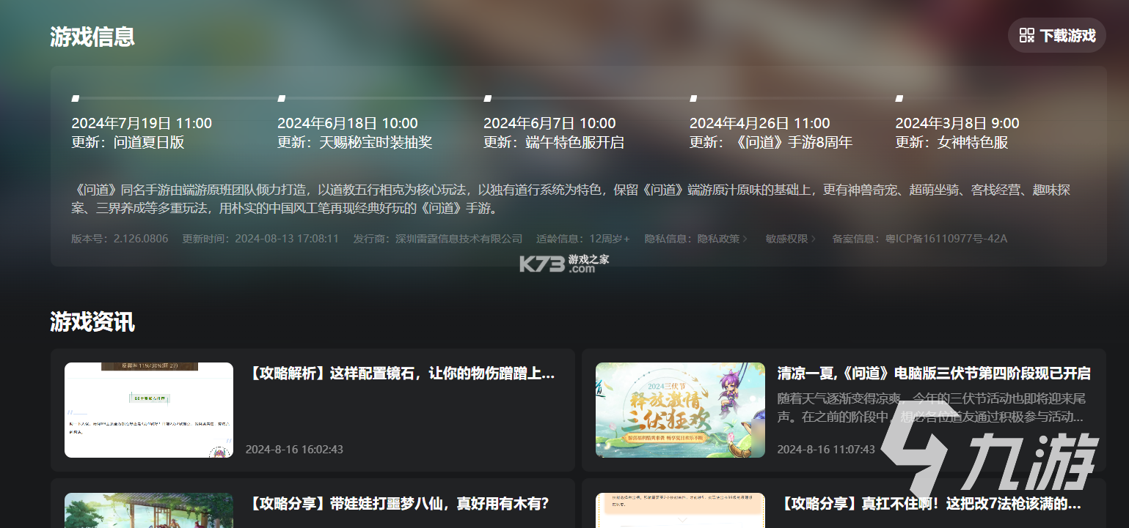The width and height of the screenshot is (1129, 528).
Task: Select the 2024年6月7日 10:00 timeline marker
Action: point(487,98)
